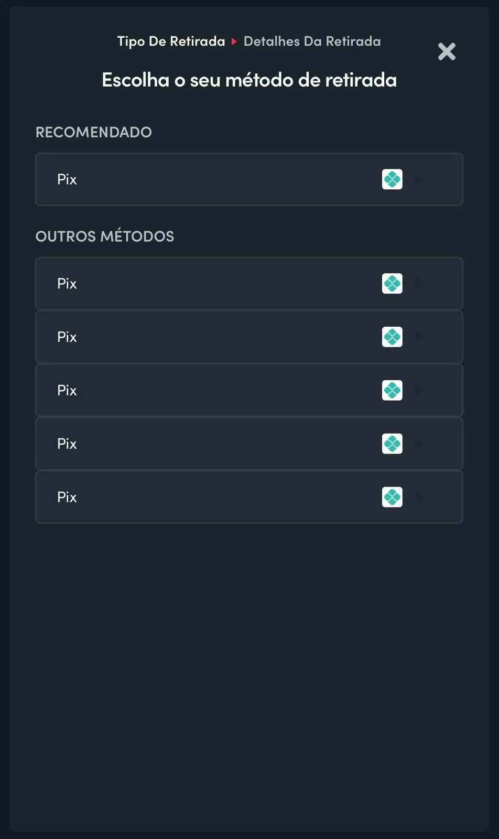Screen dimensions: 499x839
Task: Click the Pix icon on the last Pix row
Action: click(x=392, y=497)
